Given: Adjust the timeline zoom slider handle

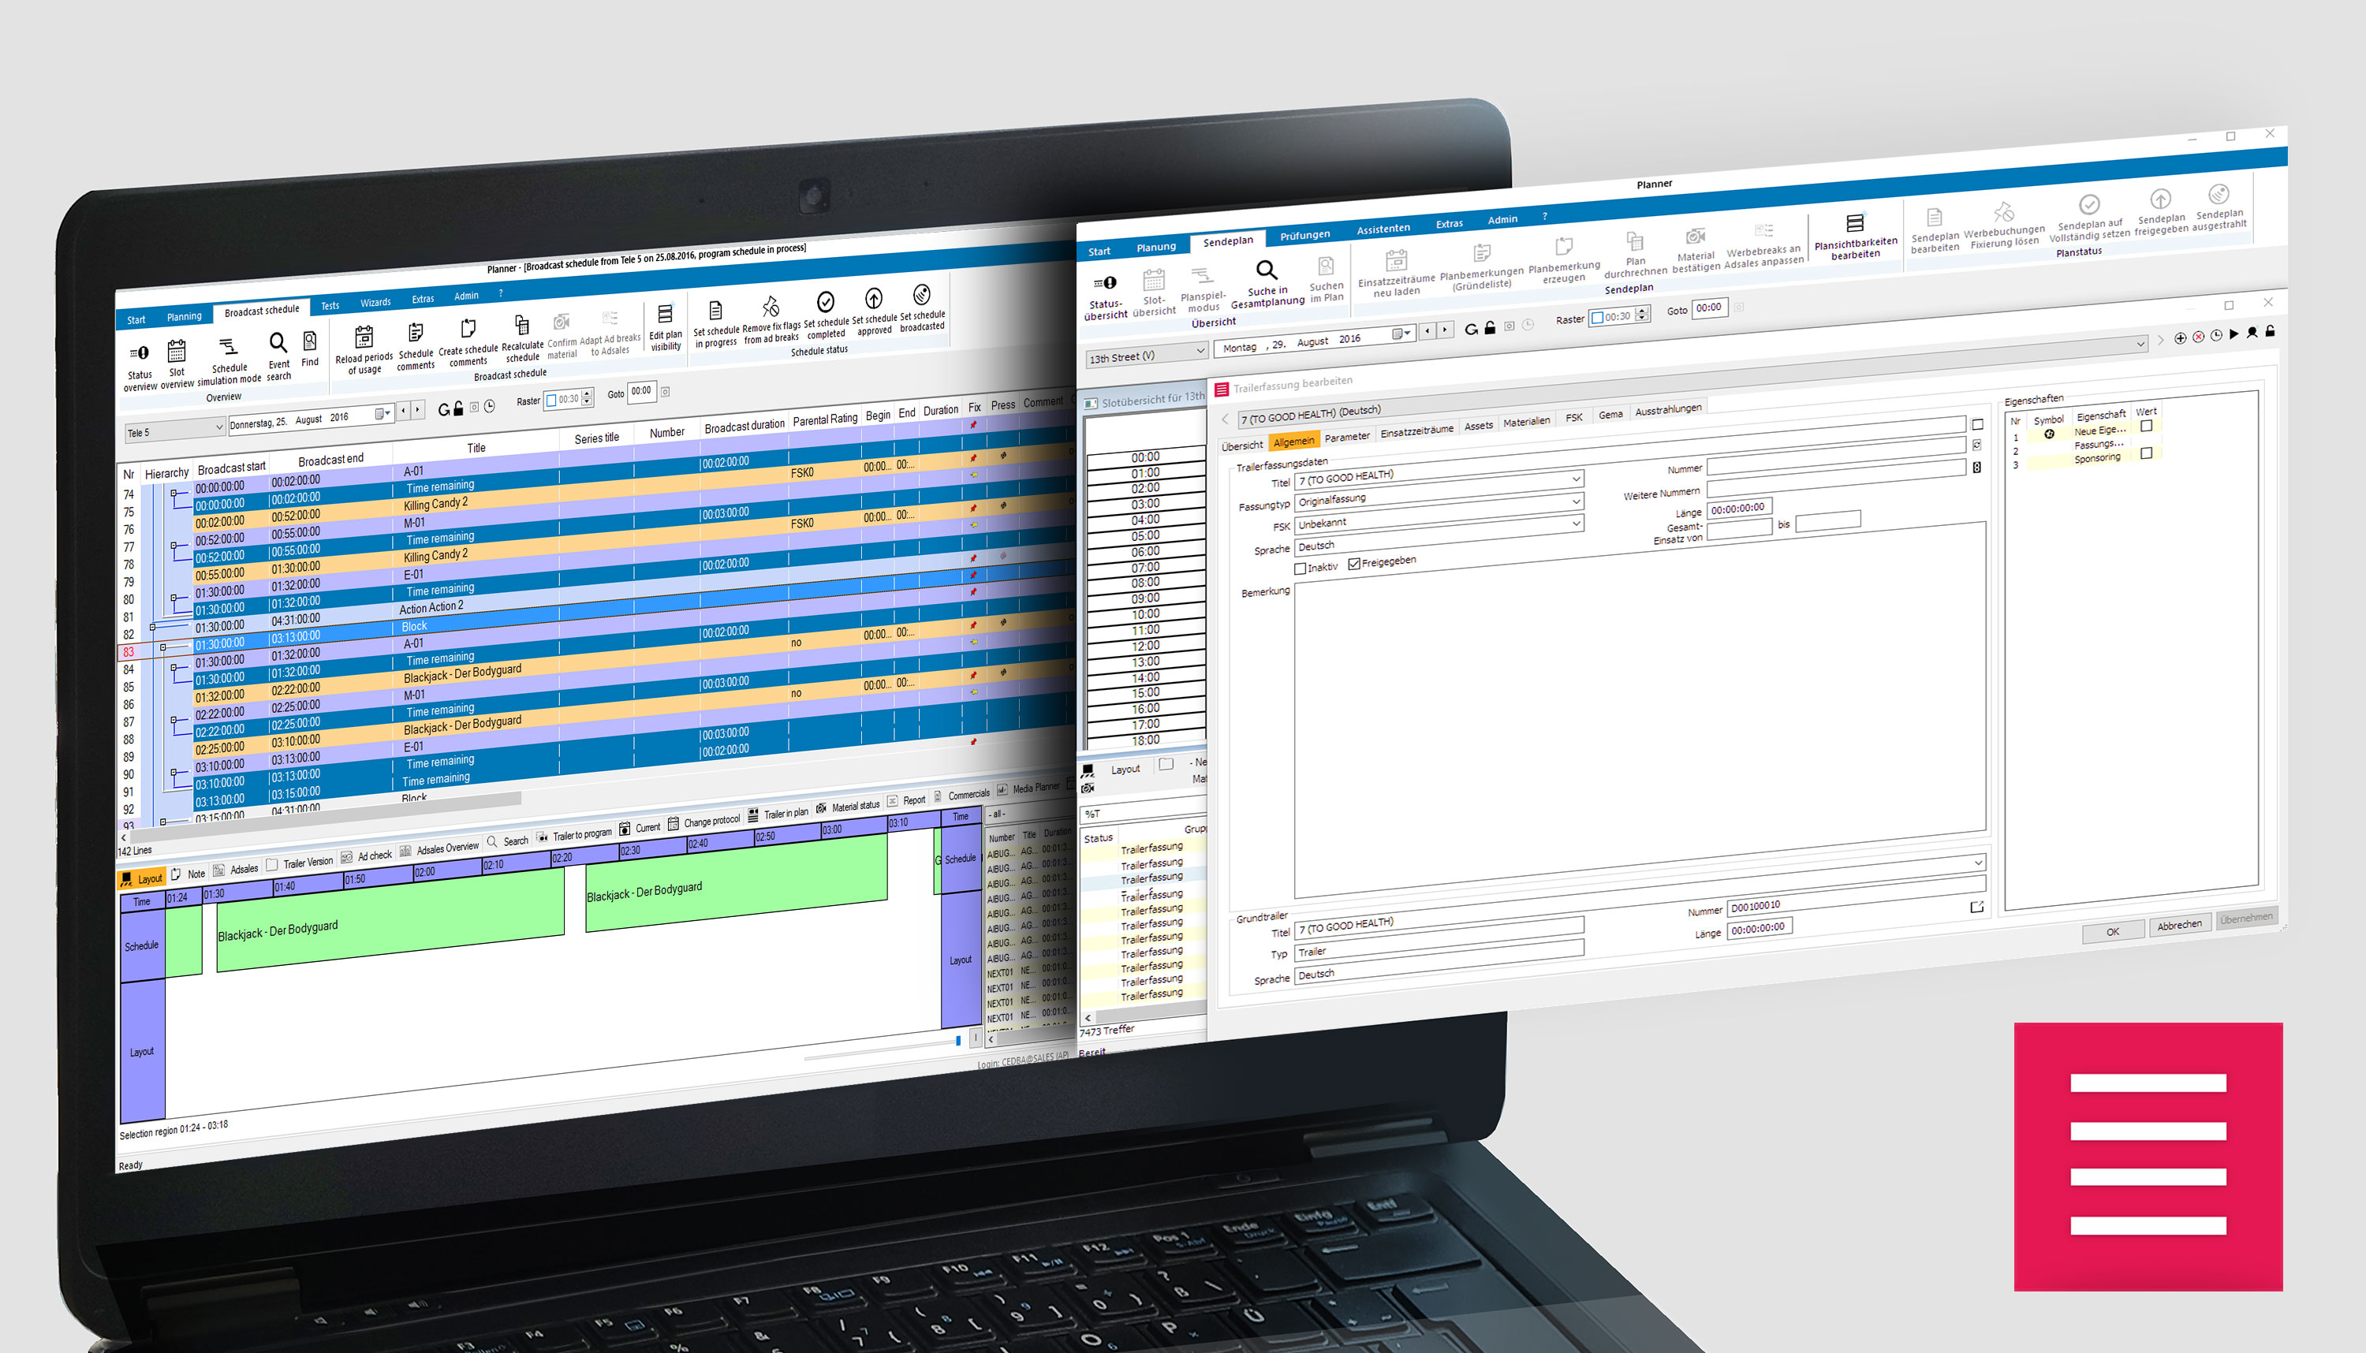Looking at the screenshot, I should pos(958,1041).
